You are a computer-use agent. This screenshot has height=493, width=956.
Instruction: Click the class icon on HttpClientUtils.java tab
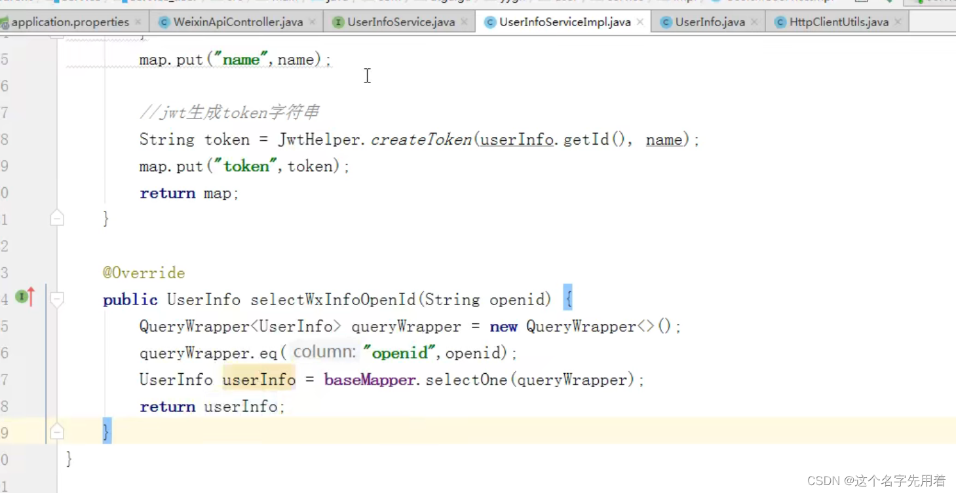click(780, 22)
